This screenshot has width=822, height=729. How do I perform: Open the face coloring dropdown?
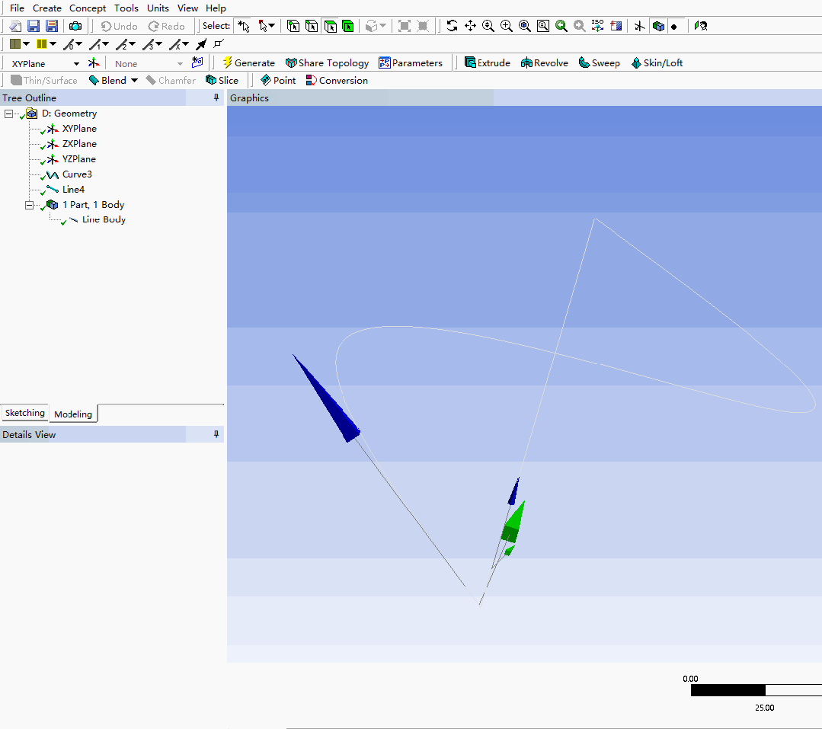point(26,44)
